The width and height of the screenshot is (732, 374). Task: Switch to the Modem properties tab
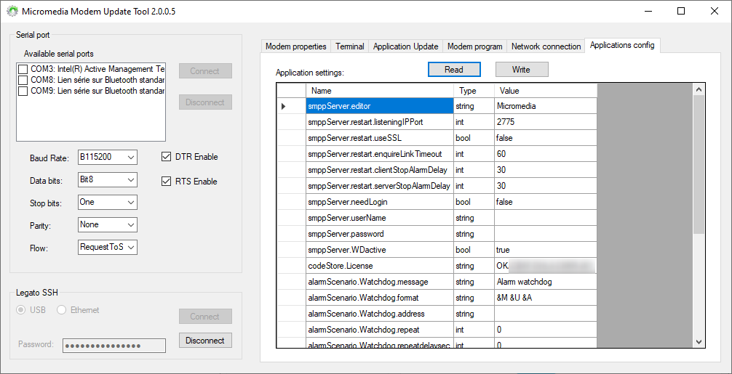point(295,46)
